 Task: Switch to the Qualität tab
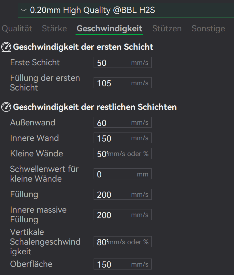[17, 28]
